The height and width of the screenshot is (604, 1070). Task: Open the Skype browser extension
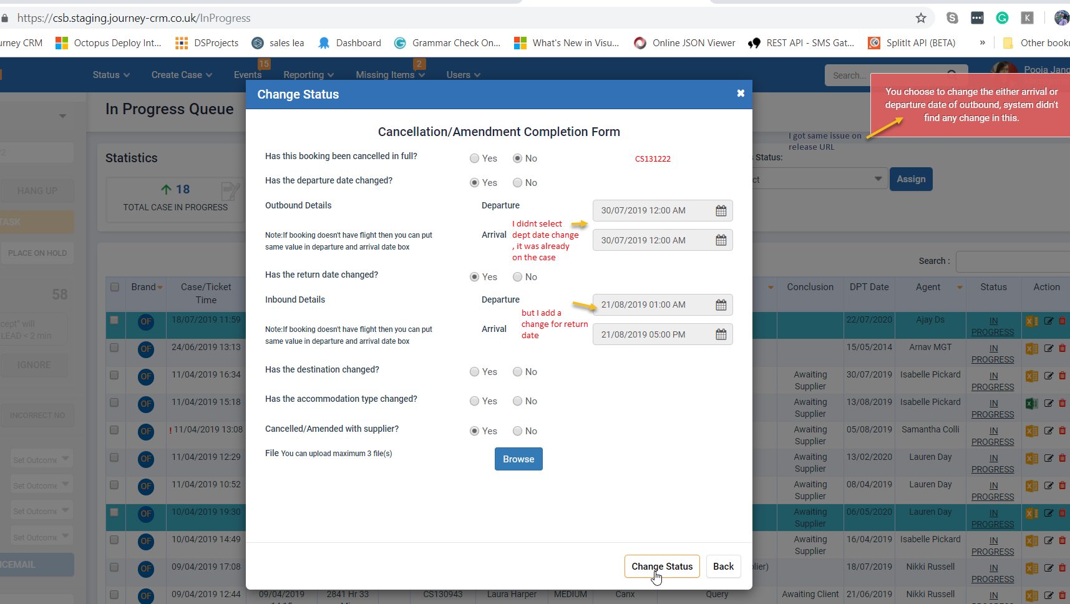(952, 18)
